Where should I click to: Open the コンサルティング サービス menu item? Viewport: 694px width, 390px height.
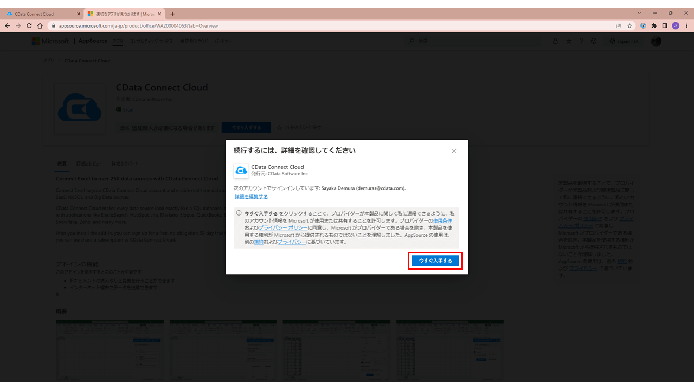(x=151, y=41)
